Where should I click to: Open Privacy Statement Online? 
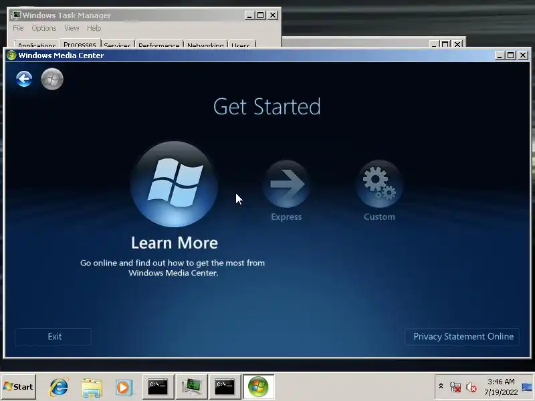462,337
